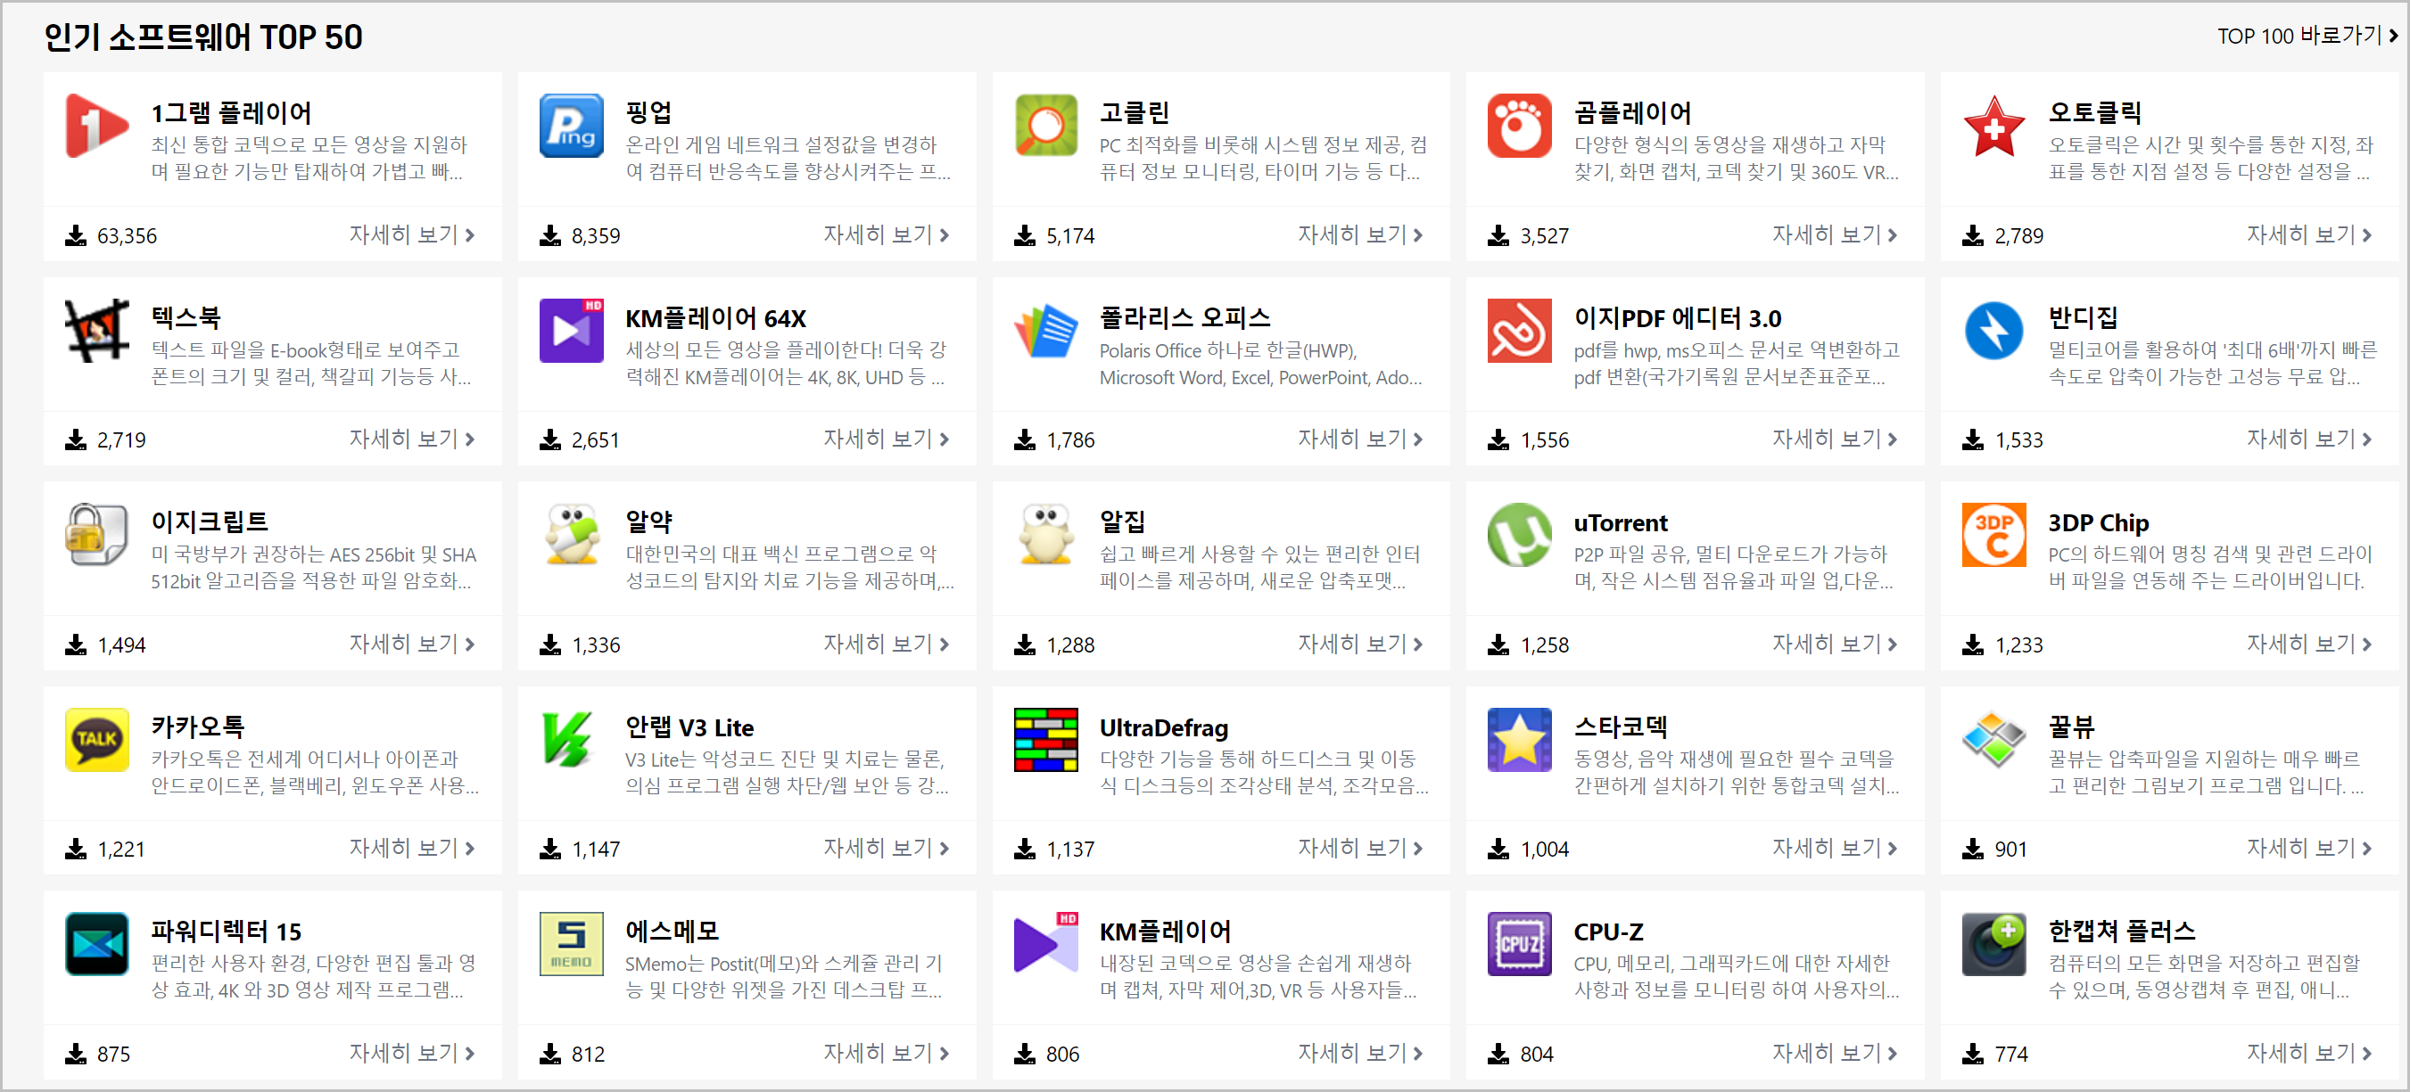Click the 곰플레이어 bear paw icon
This screenshot has height=1092, width=2410.
(1518, 127)
